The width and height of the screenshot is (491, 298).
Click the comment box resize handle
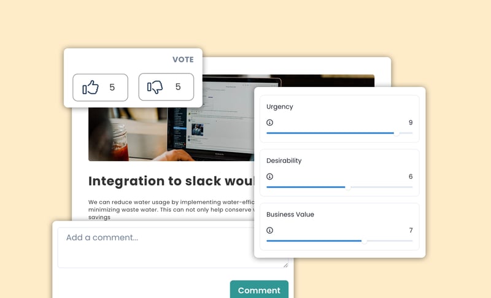coord(285,265)
